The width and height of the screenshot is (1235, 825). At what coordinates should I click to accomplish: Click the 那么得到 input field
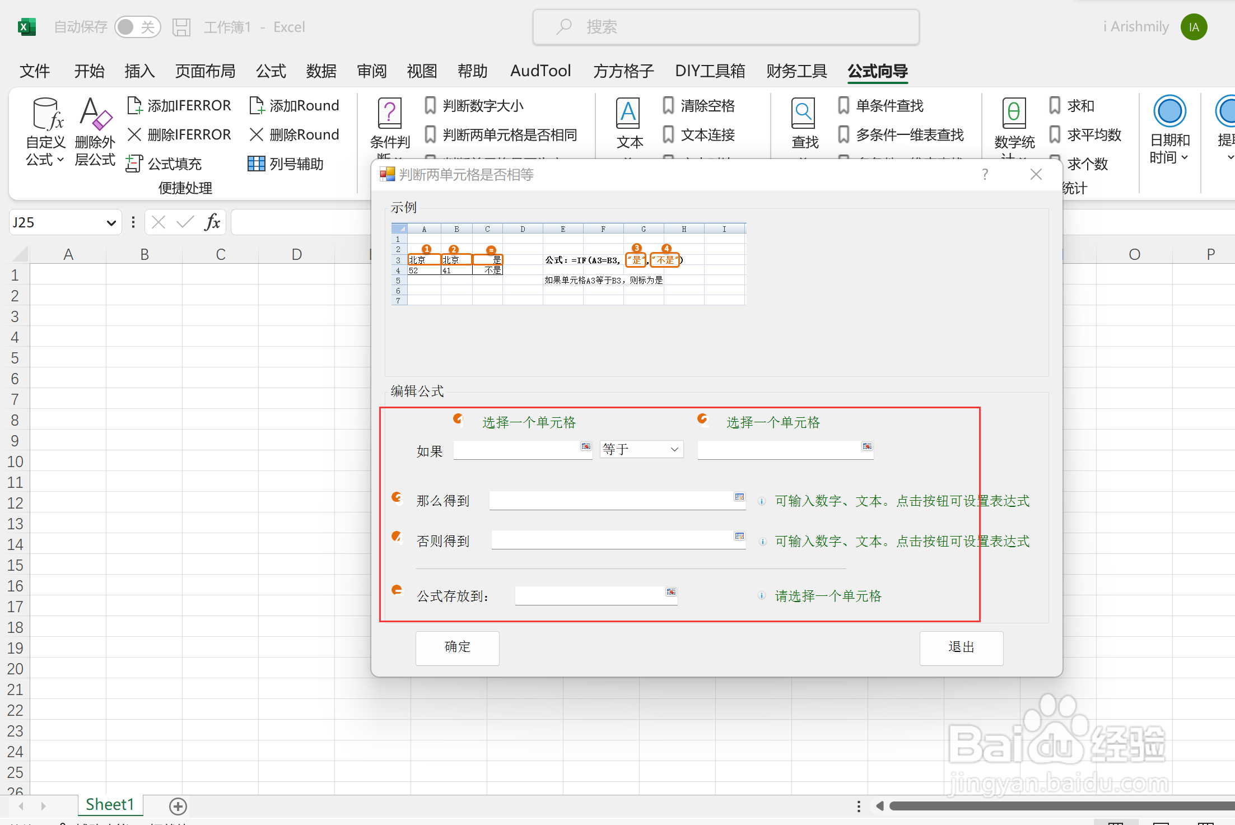pos(617,500)
